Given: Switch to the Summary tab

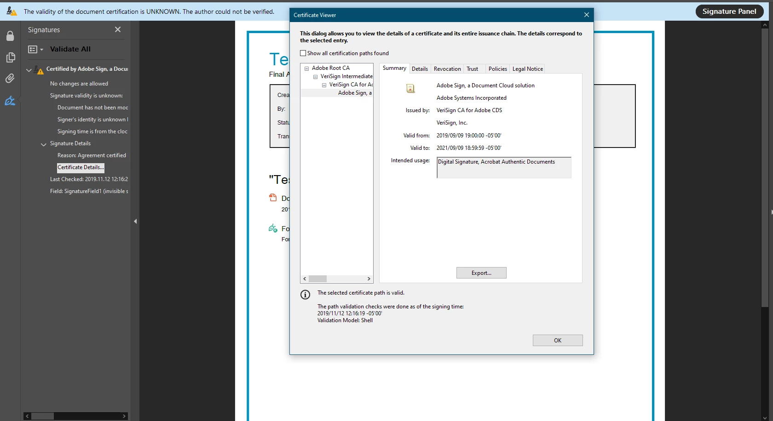Looking at the screenshot, I should [x=394, y=68].
